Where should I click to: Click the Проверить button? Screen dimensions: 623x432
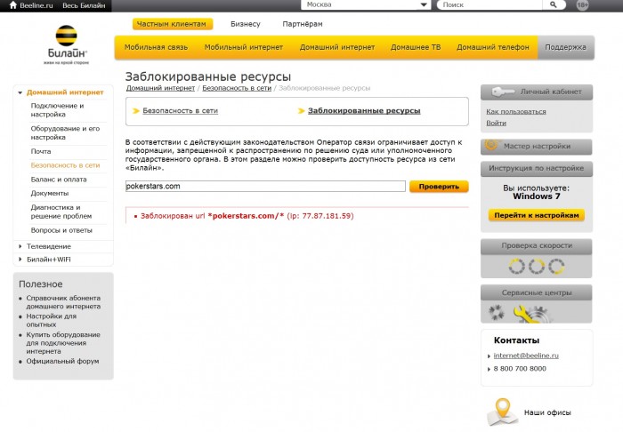[439, 187]
